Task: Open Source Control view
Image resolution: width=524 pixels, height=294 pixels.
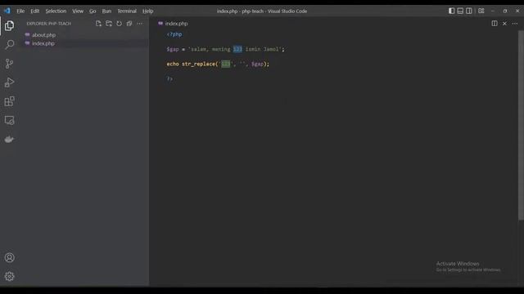Action: point(9,64)
